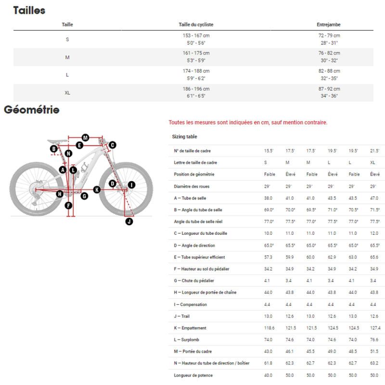This screenshot has width=385, height=385.
Task: Click the C head tube marker on bike
Action: pyautogui.click(x=112, y=144)
